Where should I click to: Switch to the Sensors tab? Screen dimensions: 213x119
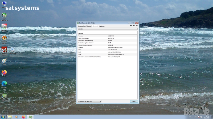pos(89,26)
